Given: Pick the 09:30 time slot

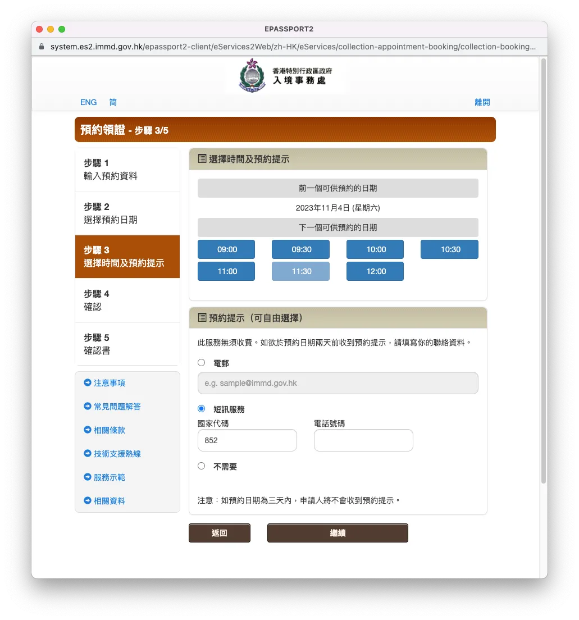Looking at the screenshot, I should [300, 249].
